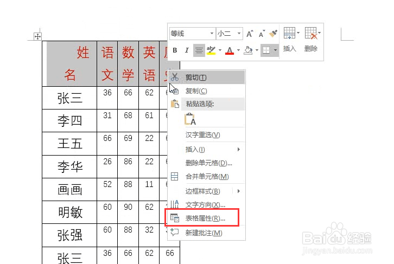Click the 王五 name cell
Screen dimensions: 394x264
coord(69,144)
